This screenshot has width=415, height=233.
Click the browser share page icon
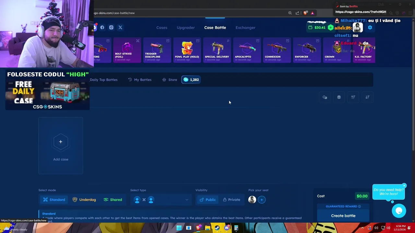coord(297,13)
